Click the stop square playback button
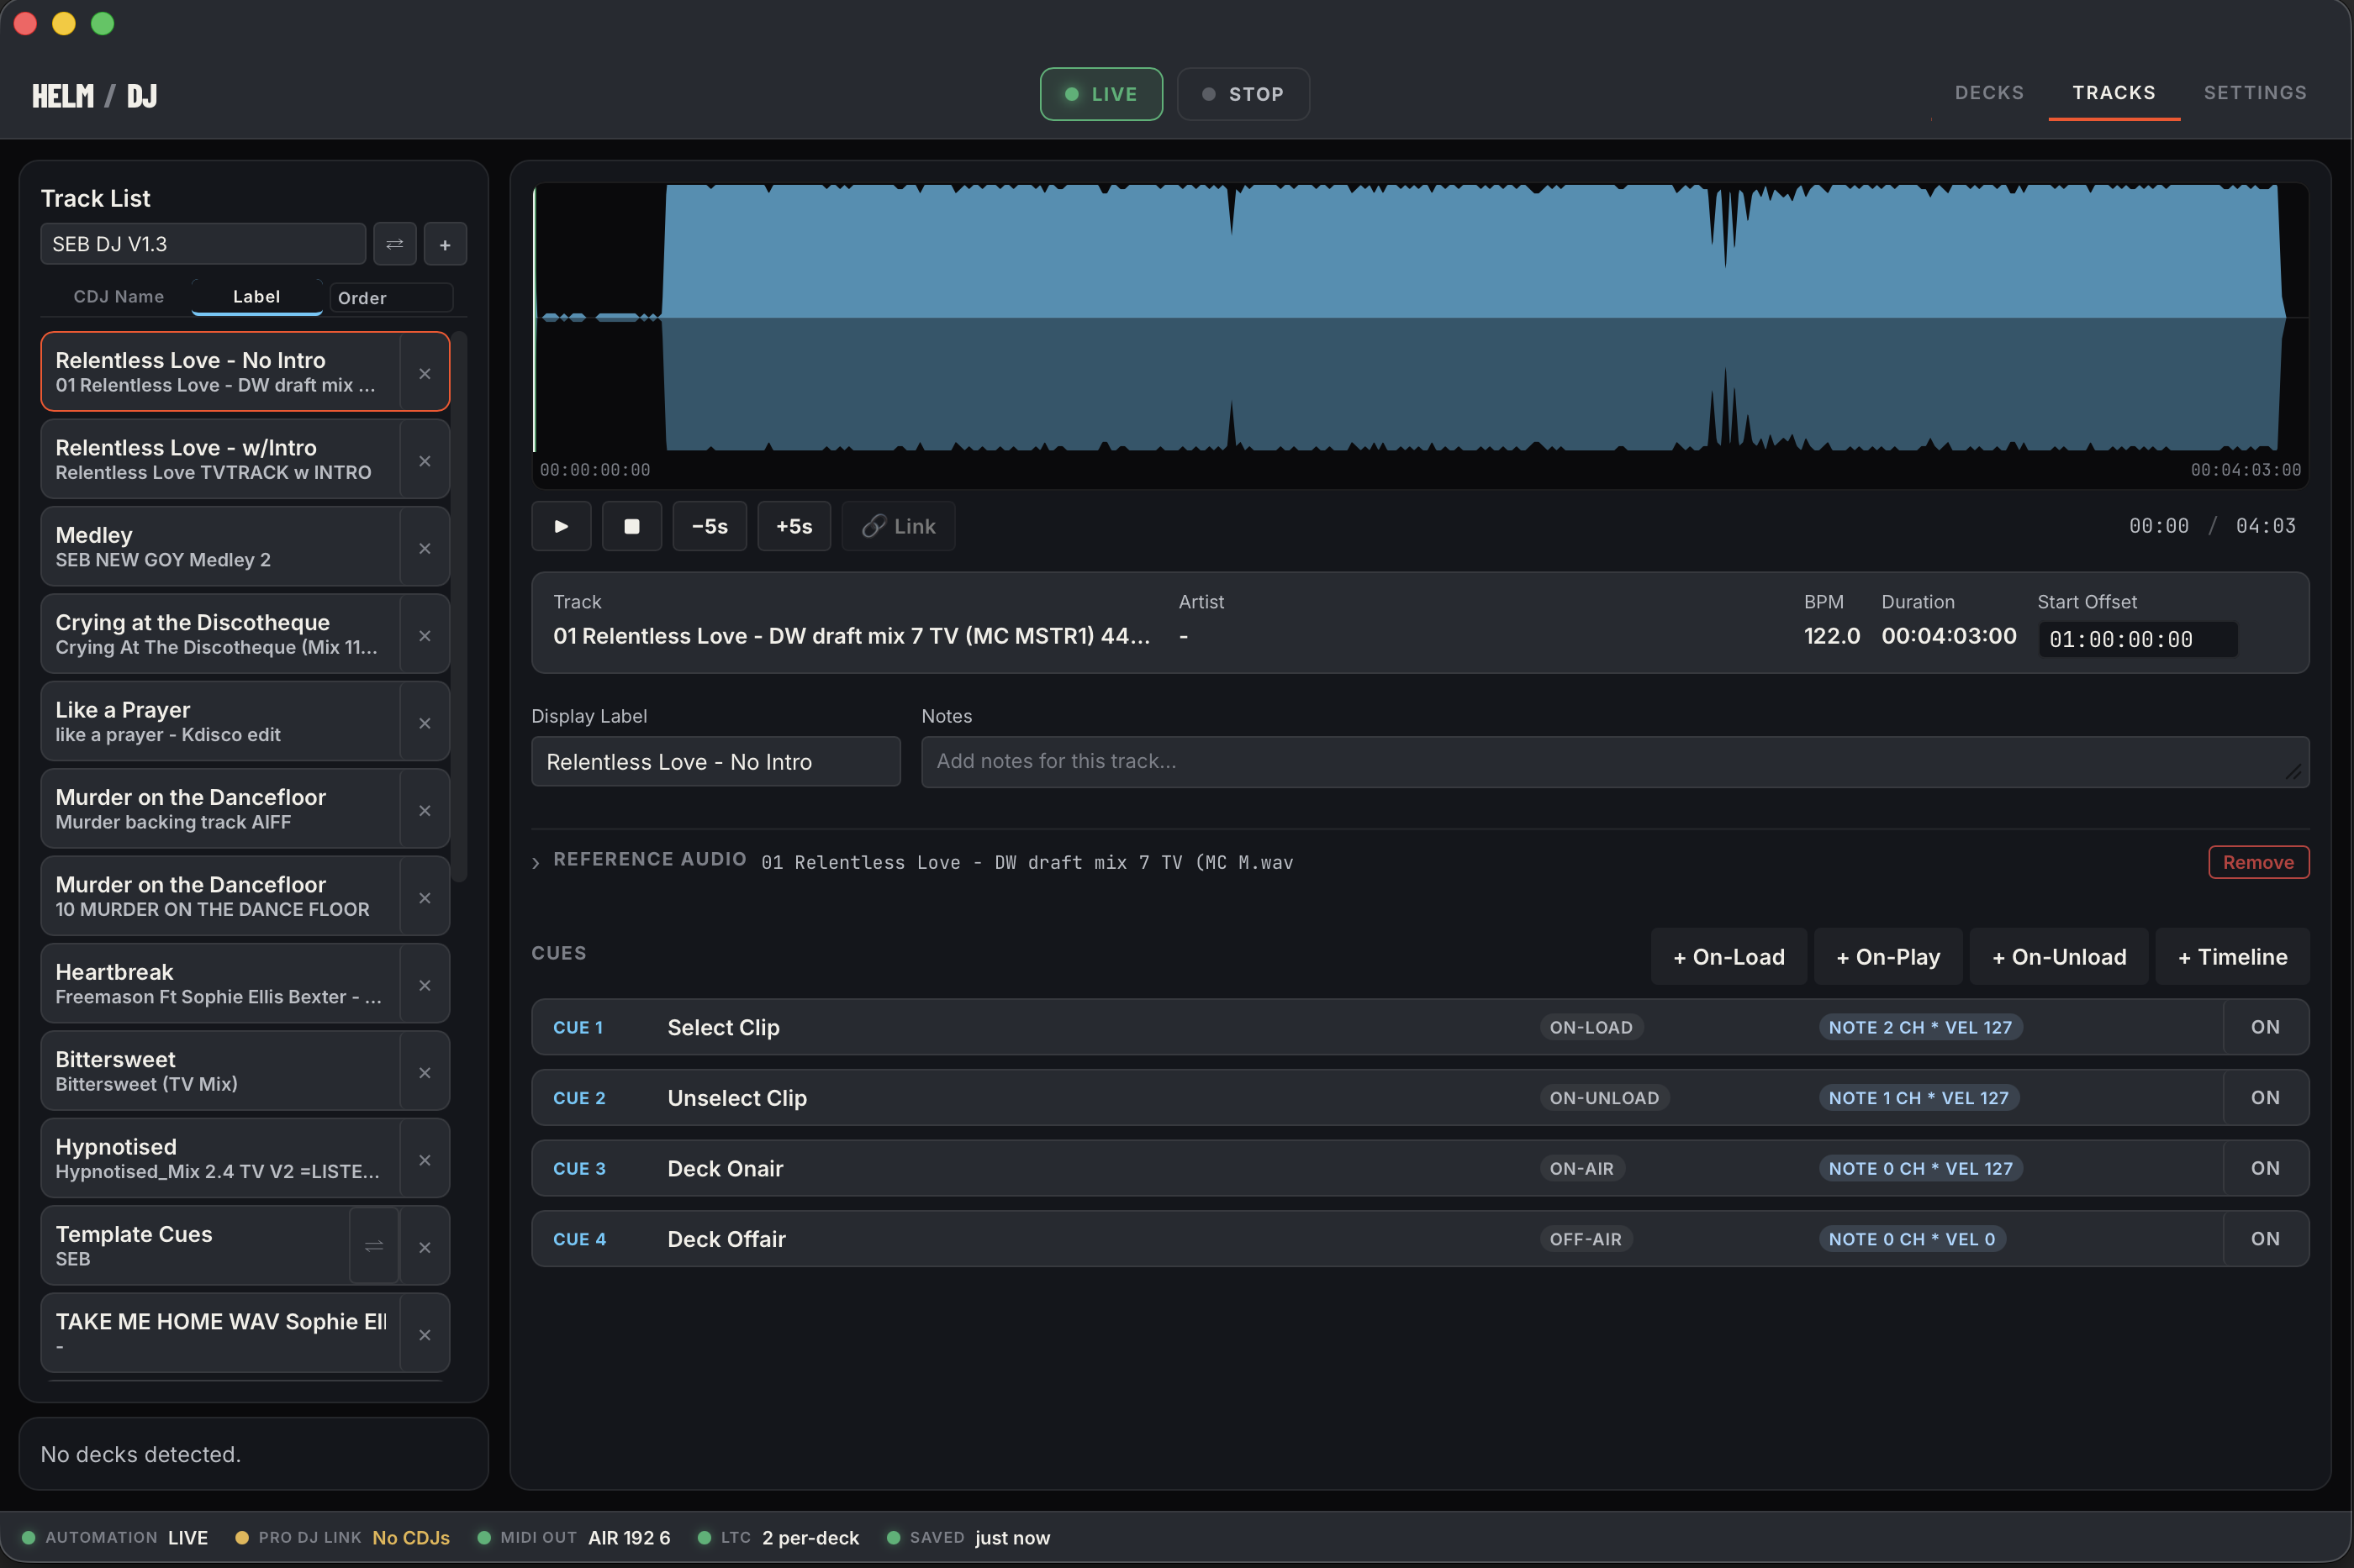Screen dimensions: 2354x1568 tap(631, 526)
